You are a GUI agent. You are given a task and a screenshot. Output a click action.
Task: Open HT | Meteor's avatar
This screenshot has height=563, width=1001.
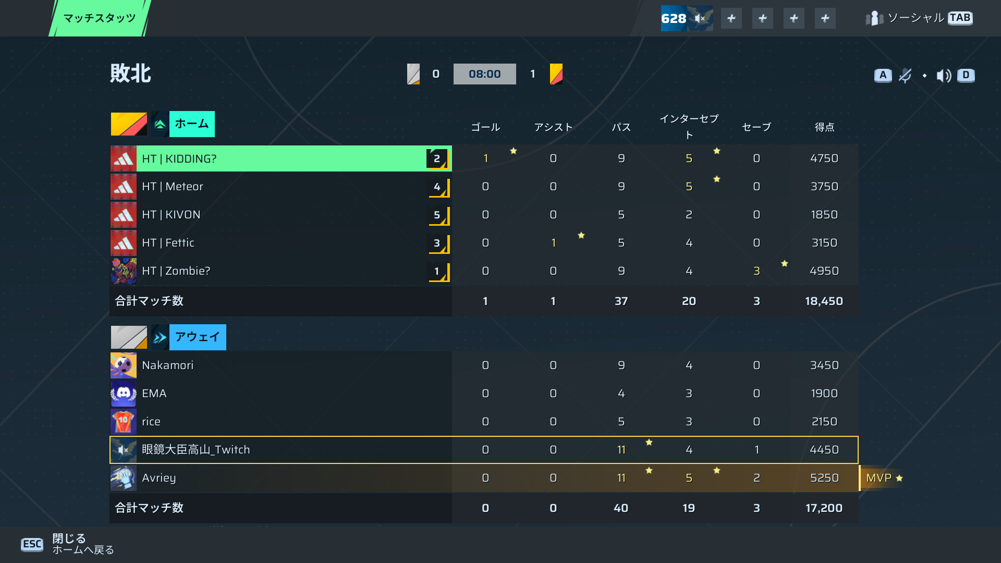point(124,187)
